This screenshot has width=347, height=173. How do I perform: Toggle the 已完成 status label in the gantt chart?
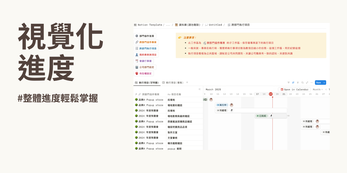[x=261, y=116]
